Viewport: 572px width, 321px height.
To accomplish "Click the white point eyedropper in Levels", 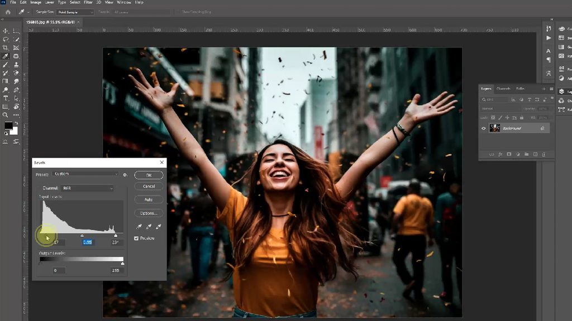I will point(158,226).
